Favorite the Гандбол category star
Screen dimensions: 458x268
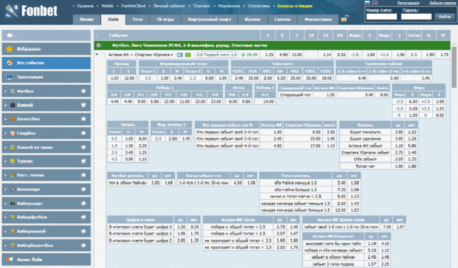[x=84, y=133]
